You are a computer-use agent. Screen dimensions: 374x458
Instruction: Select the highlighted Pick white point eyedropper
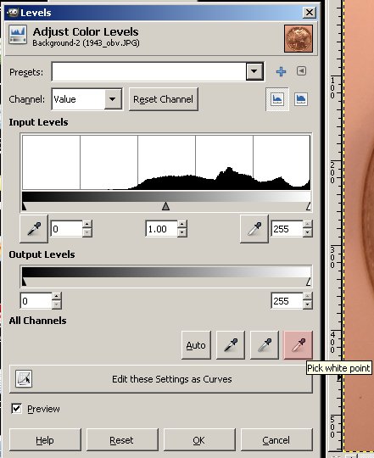click(299, 345)
